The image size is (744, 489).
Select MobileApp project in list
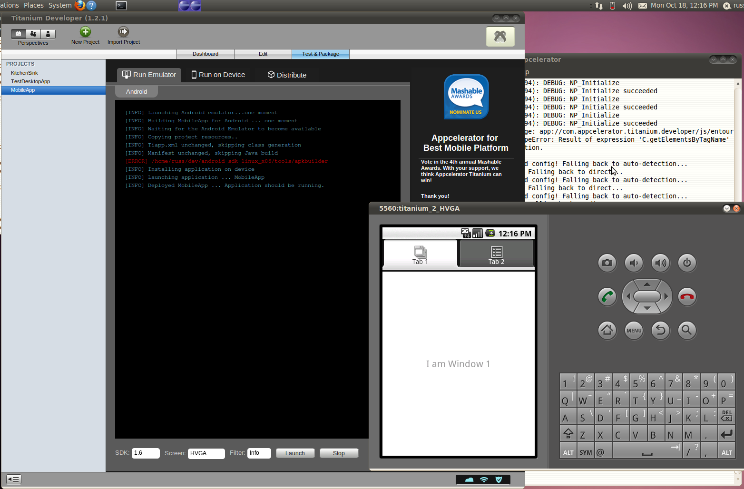coord(53,90)
